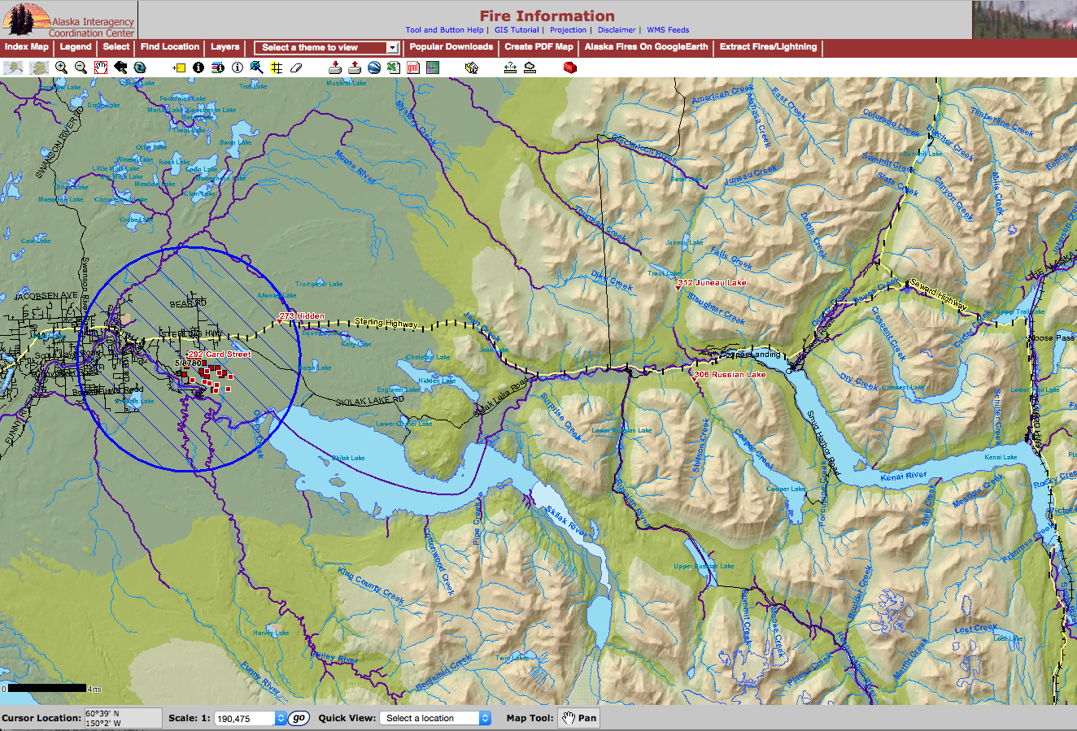Screen dimensions: 1077x731
Task: Click the yellow grid coordinates icon
Action: tap(277, 67)
